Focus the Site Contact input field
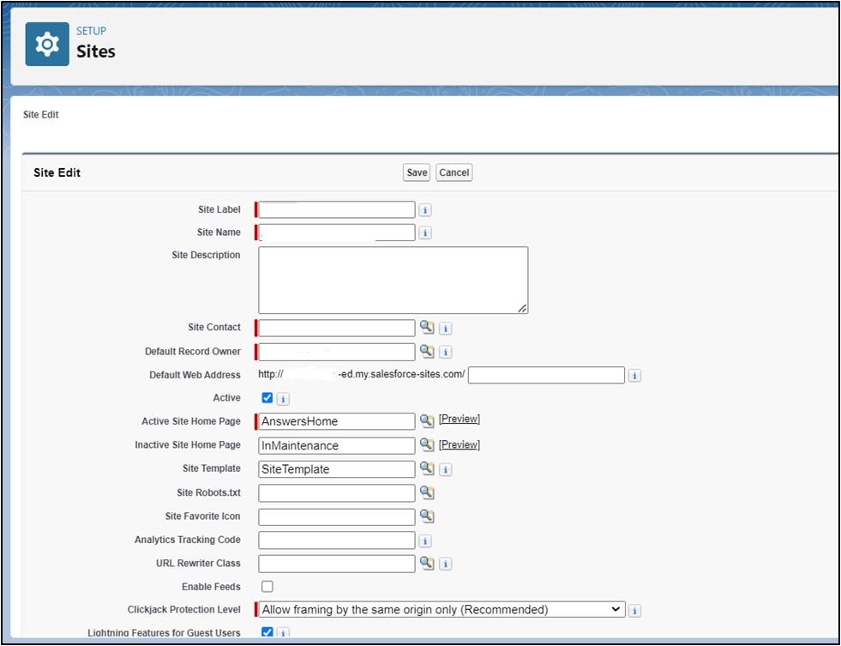 pyautogui.click(x=336, y=328)
